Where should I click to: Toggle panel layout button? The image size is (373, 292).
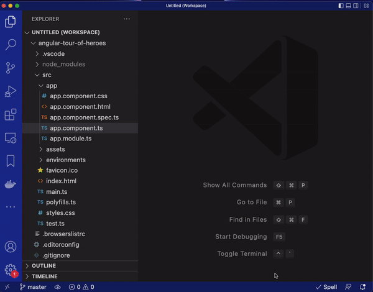[348, 6]
